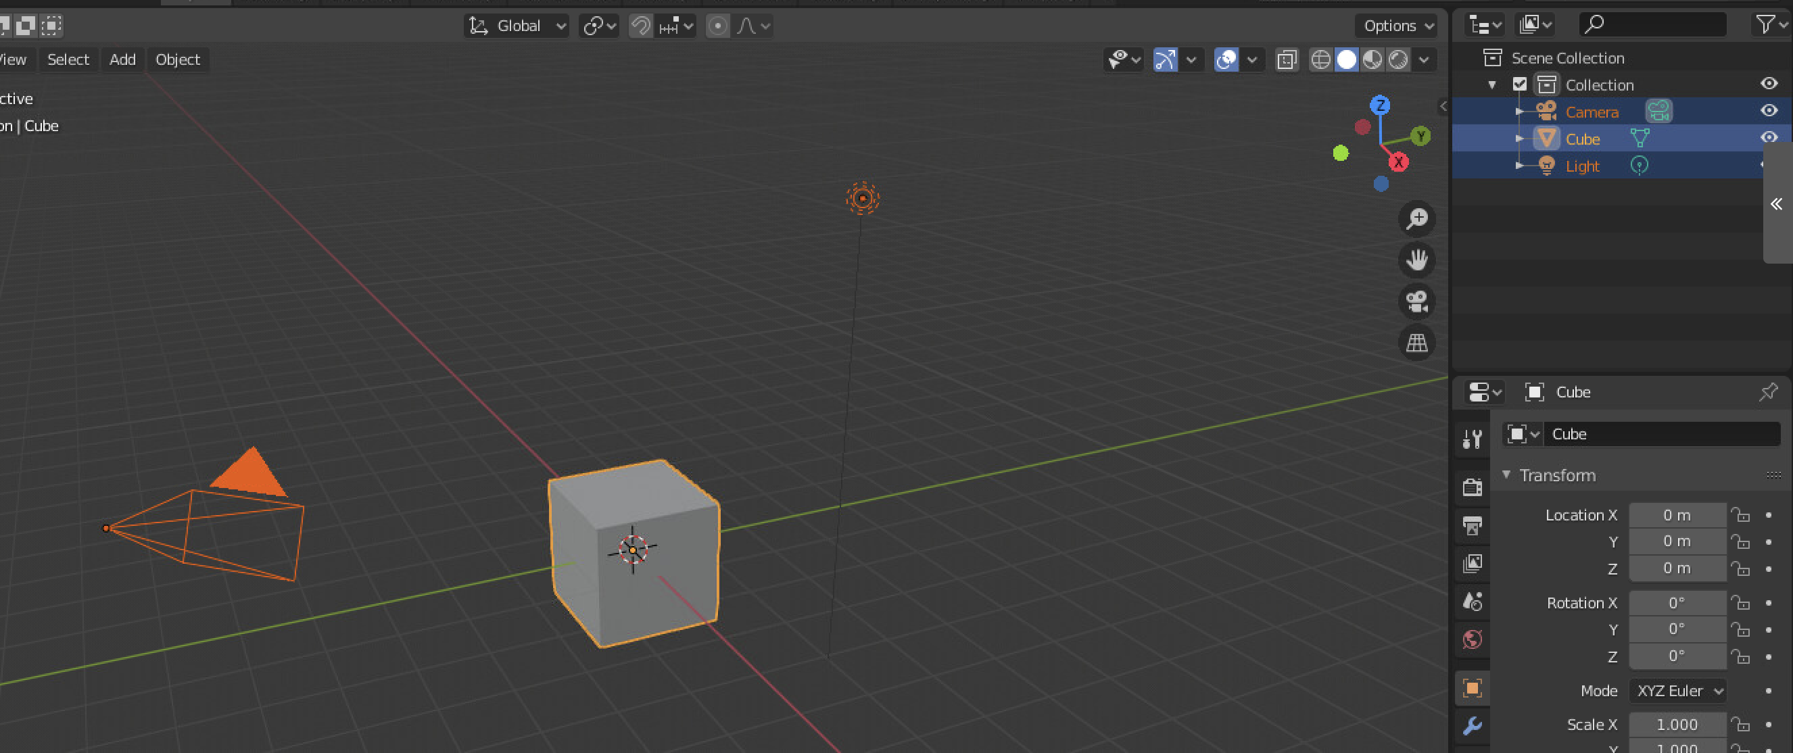Viewport: 1793px width, 753px height.
Task: Open the Global transform orientation dropdown
Action: pyautogui.click(x=517, y=26)
